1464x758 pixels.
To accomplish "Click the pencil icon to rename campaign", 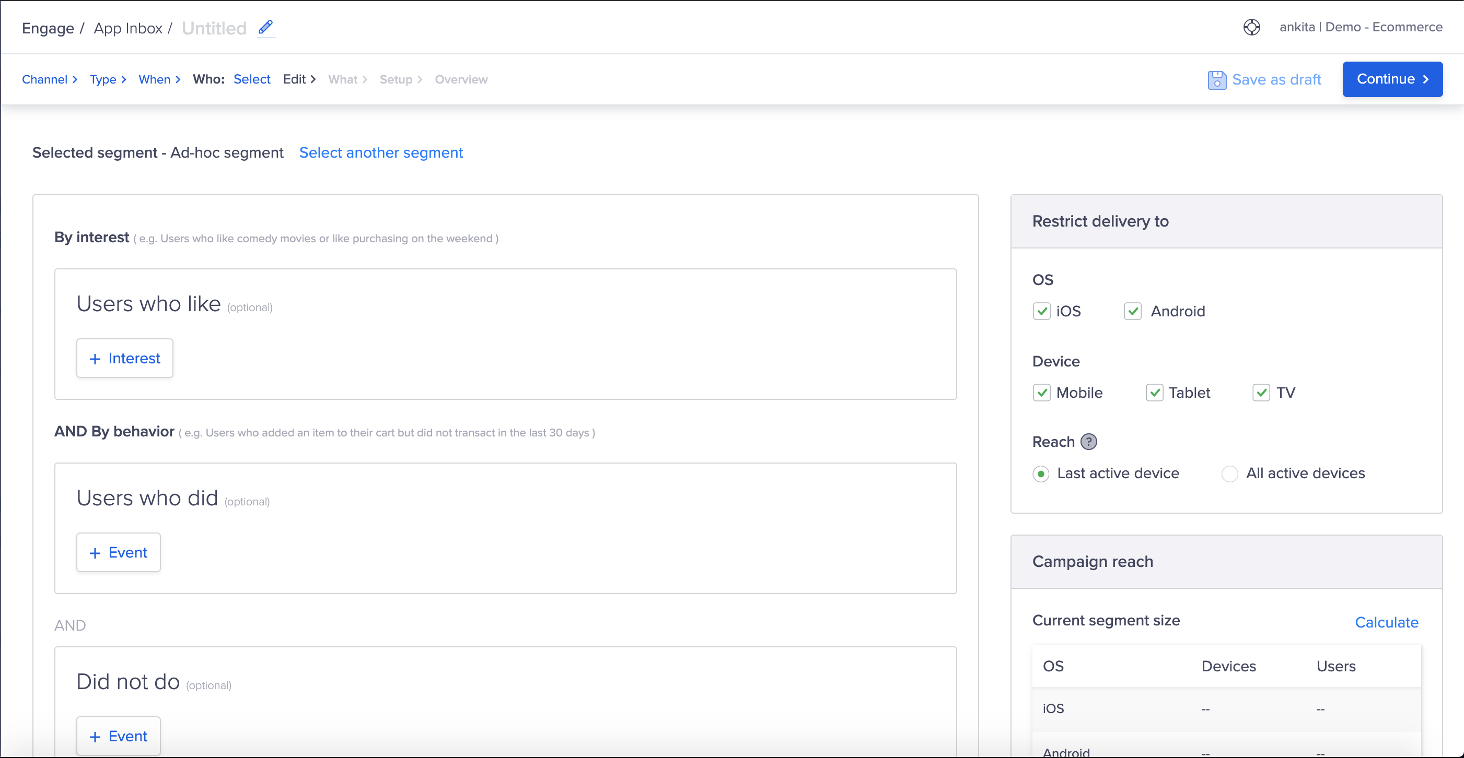I will pyautogui.click(x=265, y=27).
